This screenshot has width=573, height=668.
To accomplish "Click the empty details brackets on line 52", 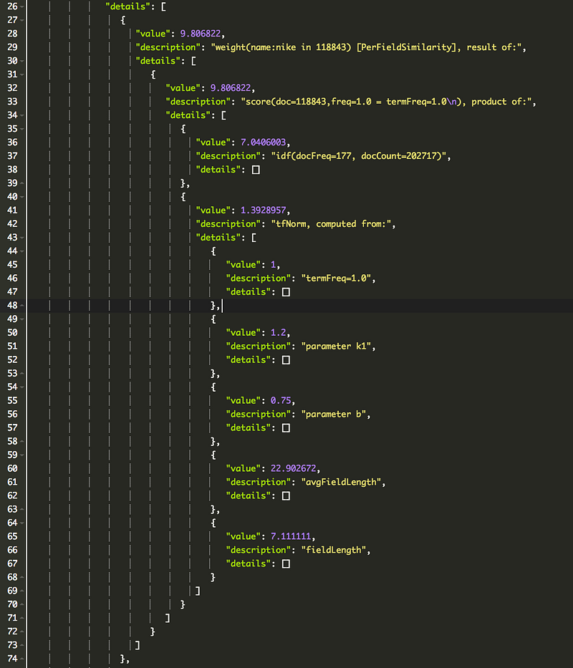I will pos(286,360).
